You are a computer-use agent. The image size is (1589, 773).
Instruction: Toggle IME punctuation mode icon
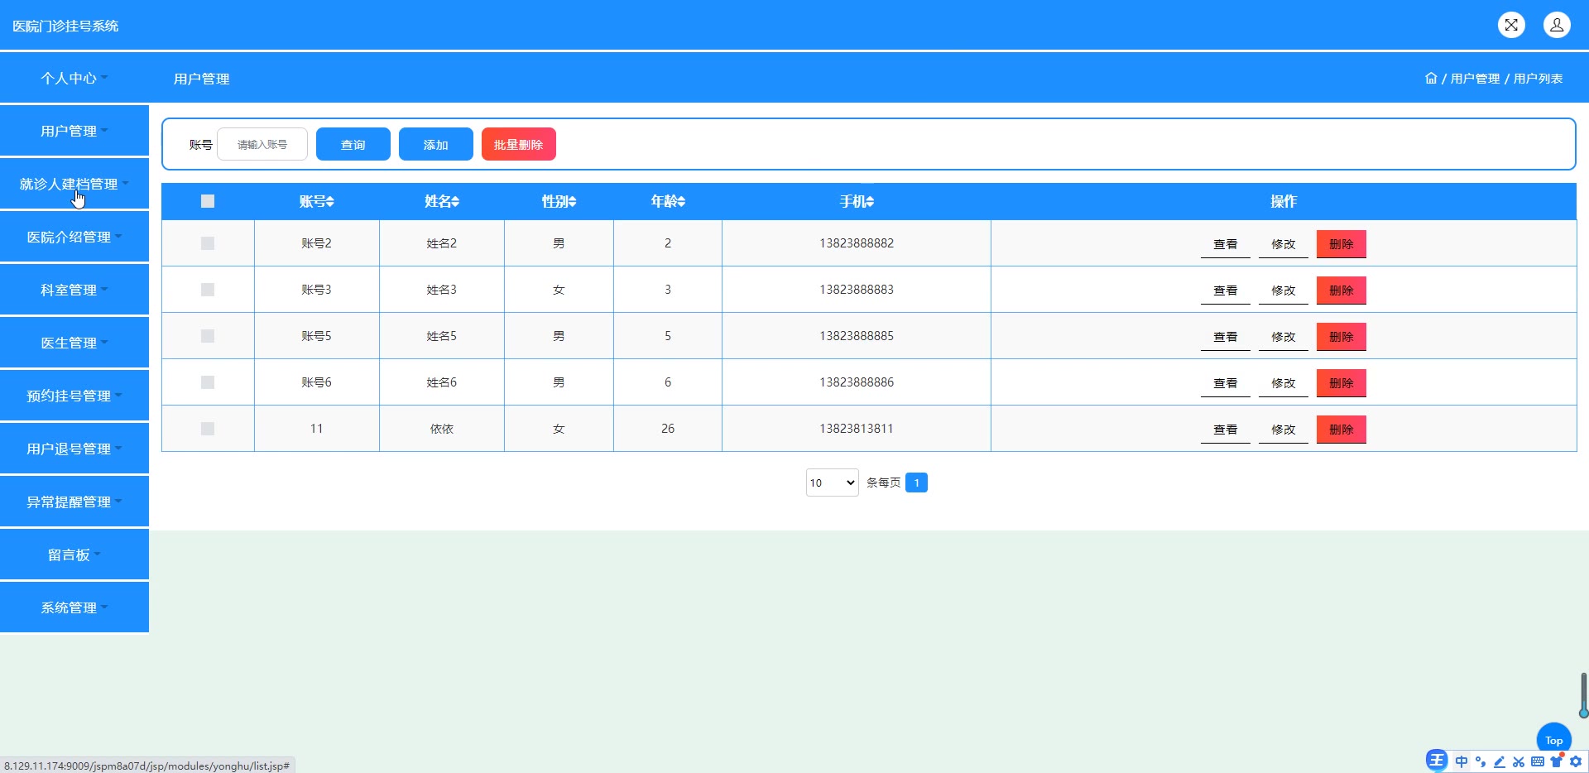click(x=1481, y=761)
